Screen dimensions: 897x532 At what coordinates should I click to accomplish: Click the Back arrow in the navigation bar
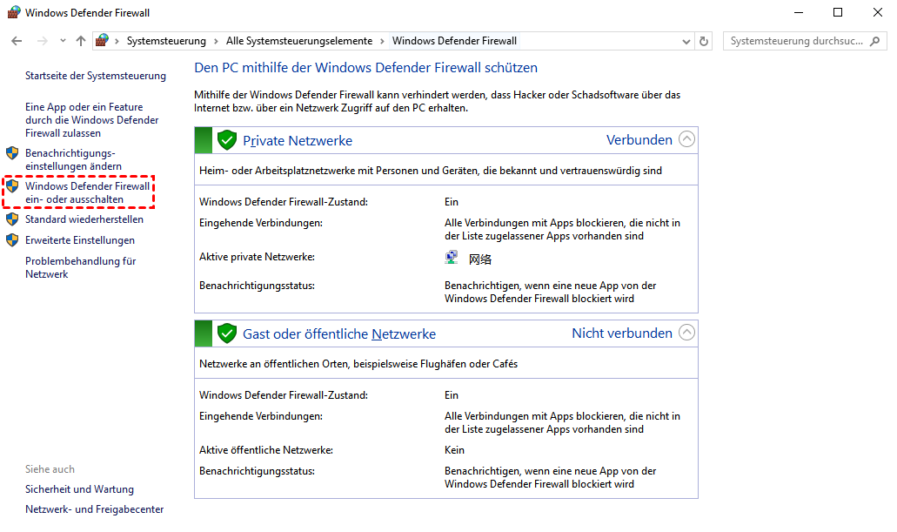click(x=17, y=41)
